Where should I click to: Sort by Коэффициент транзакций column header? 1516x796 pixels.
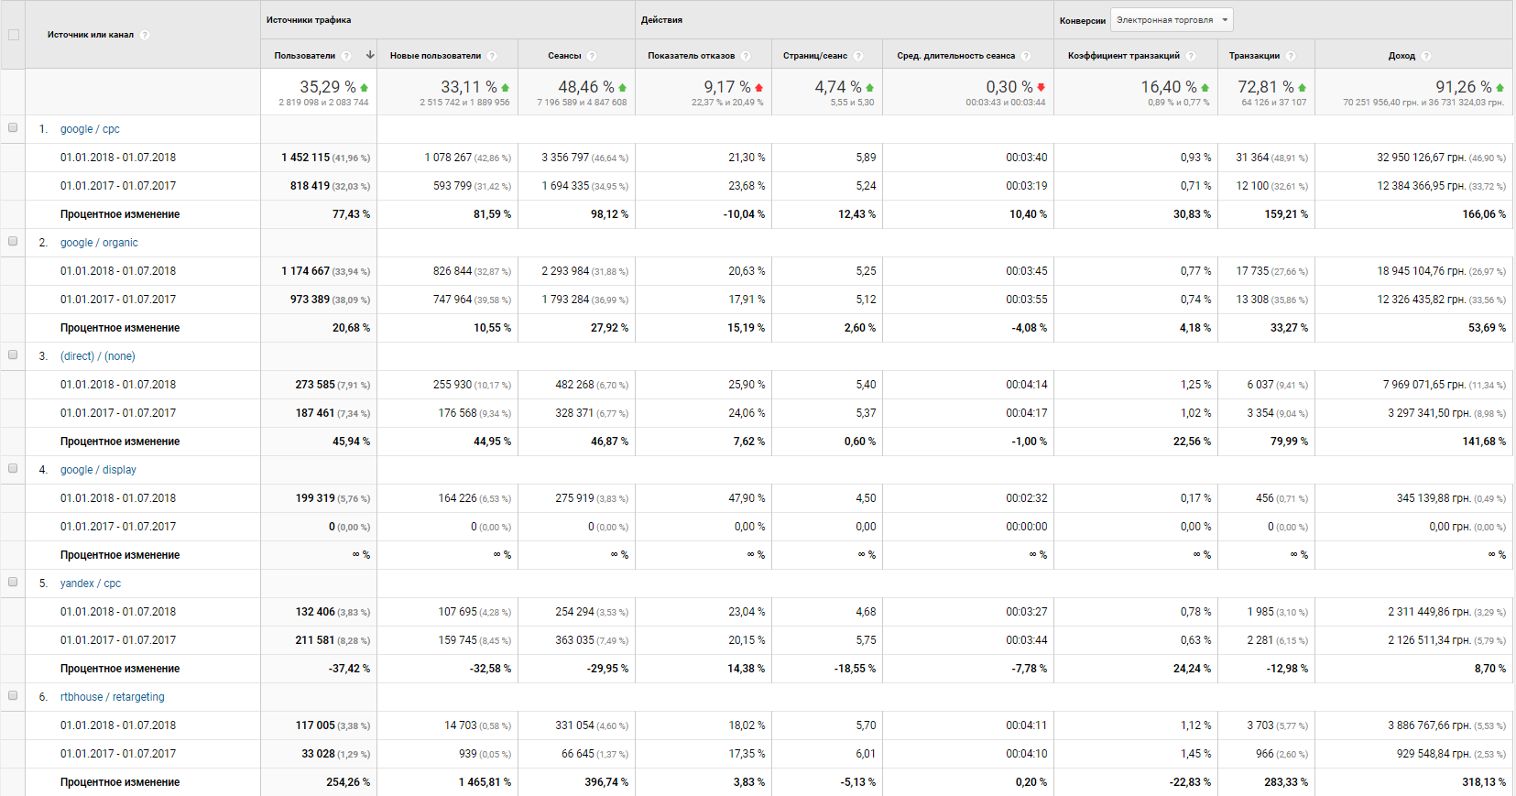pyautogui.click(x=1124, y=56)
